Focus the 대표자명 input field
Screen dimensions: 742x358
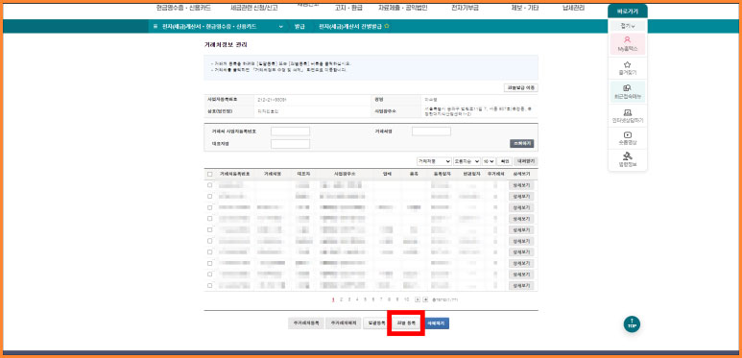[290, 144]
